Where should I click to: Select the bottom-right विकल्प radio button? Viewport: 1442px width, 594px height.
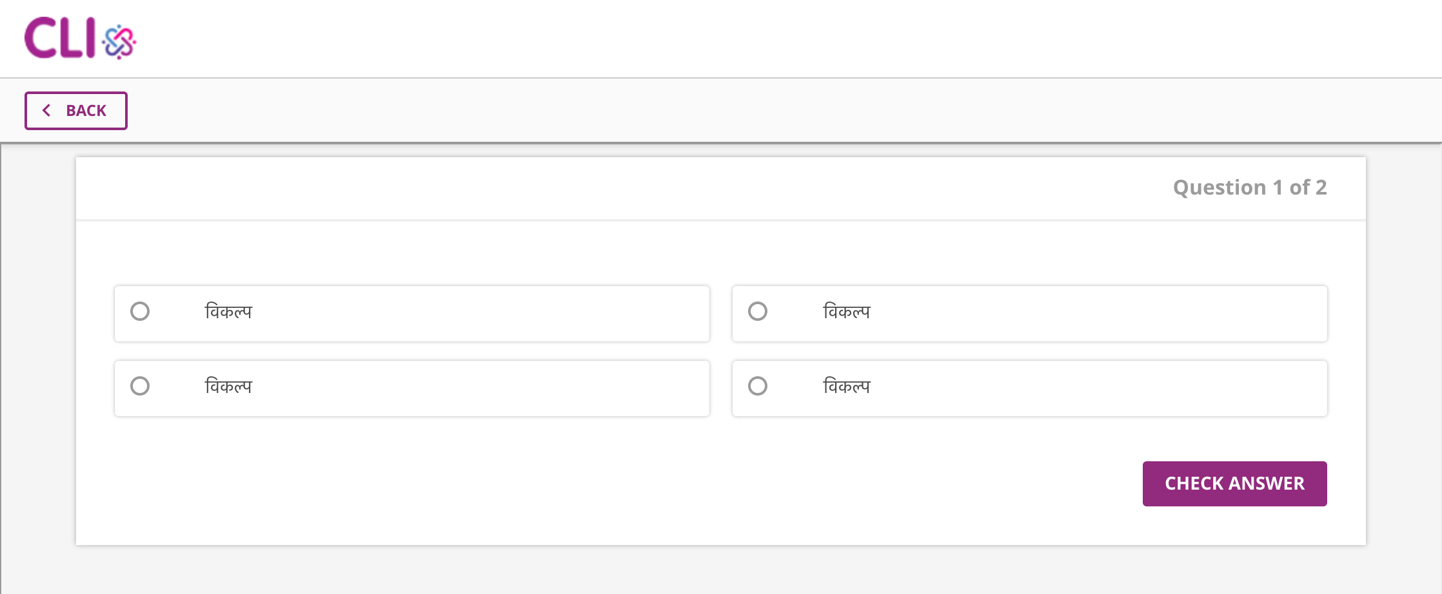pos(758,387)
